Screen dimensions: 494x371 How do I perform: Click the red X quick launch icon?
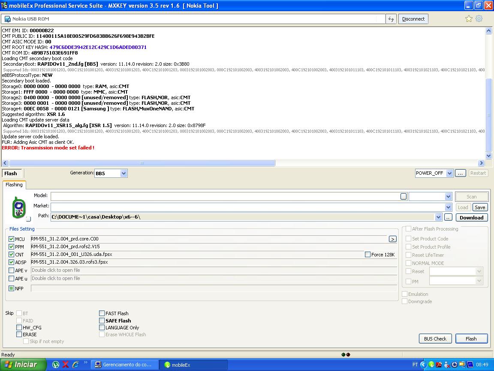66,365
